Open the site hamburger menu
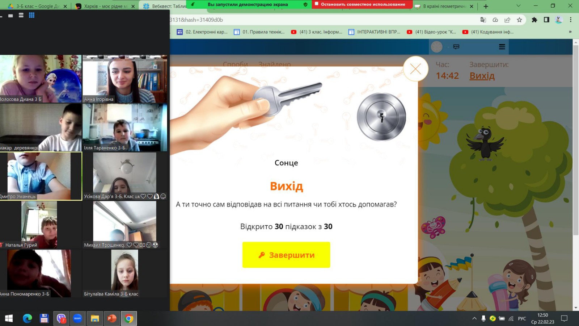 coord(502,47)
